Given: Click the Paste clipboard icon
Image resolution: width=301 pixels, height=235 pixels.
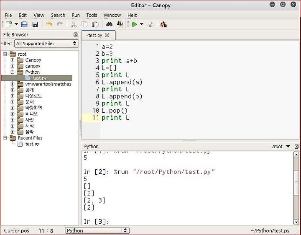Looking at the screenshot, I should coord(95,24).
